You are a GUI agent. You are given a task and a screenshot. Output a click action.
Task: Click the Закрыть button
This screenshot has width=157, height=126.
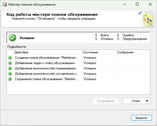(141, 118)
